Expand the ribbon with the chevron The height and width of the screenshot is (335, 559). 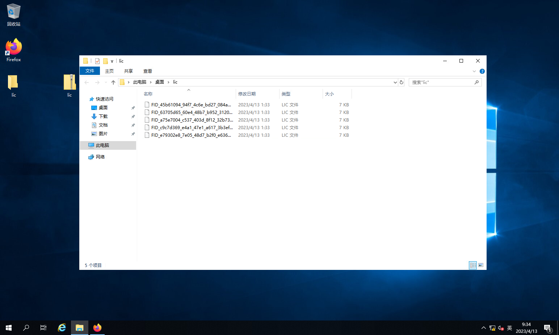(474, 71)
